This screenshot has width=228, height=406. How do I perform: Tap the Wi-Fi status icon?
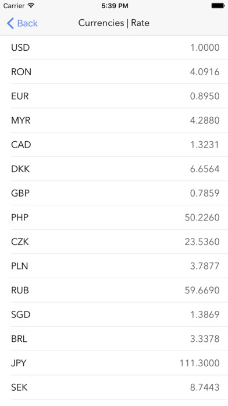click(x=31, y=5)
